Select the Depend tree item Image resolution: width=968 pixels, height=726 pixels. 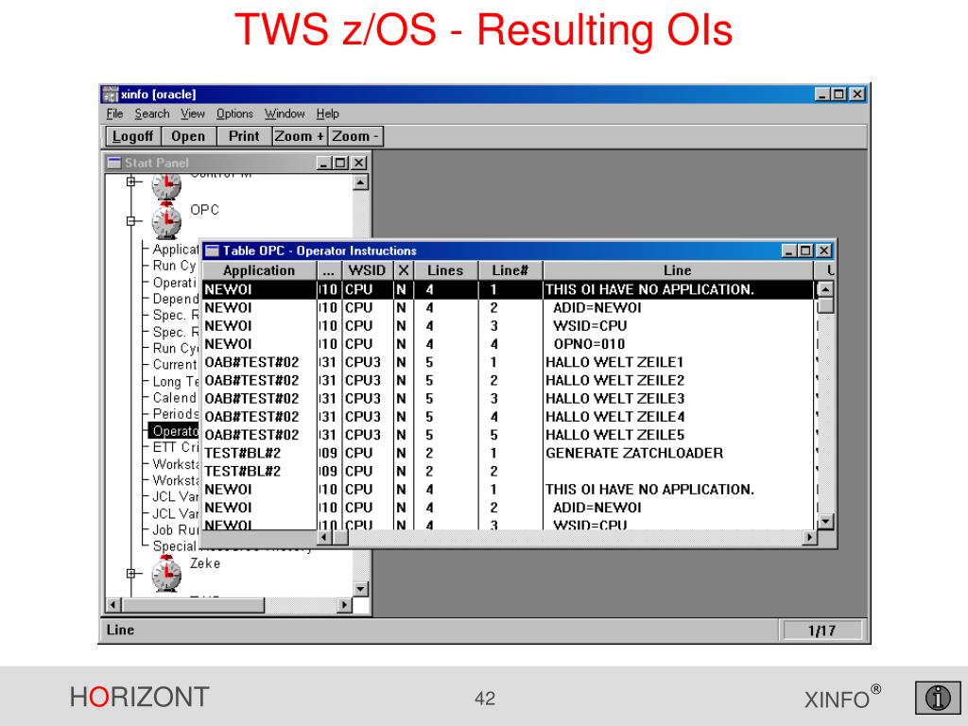tap(175, 299)
